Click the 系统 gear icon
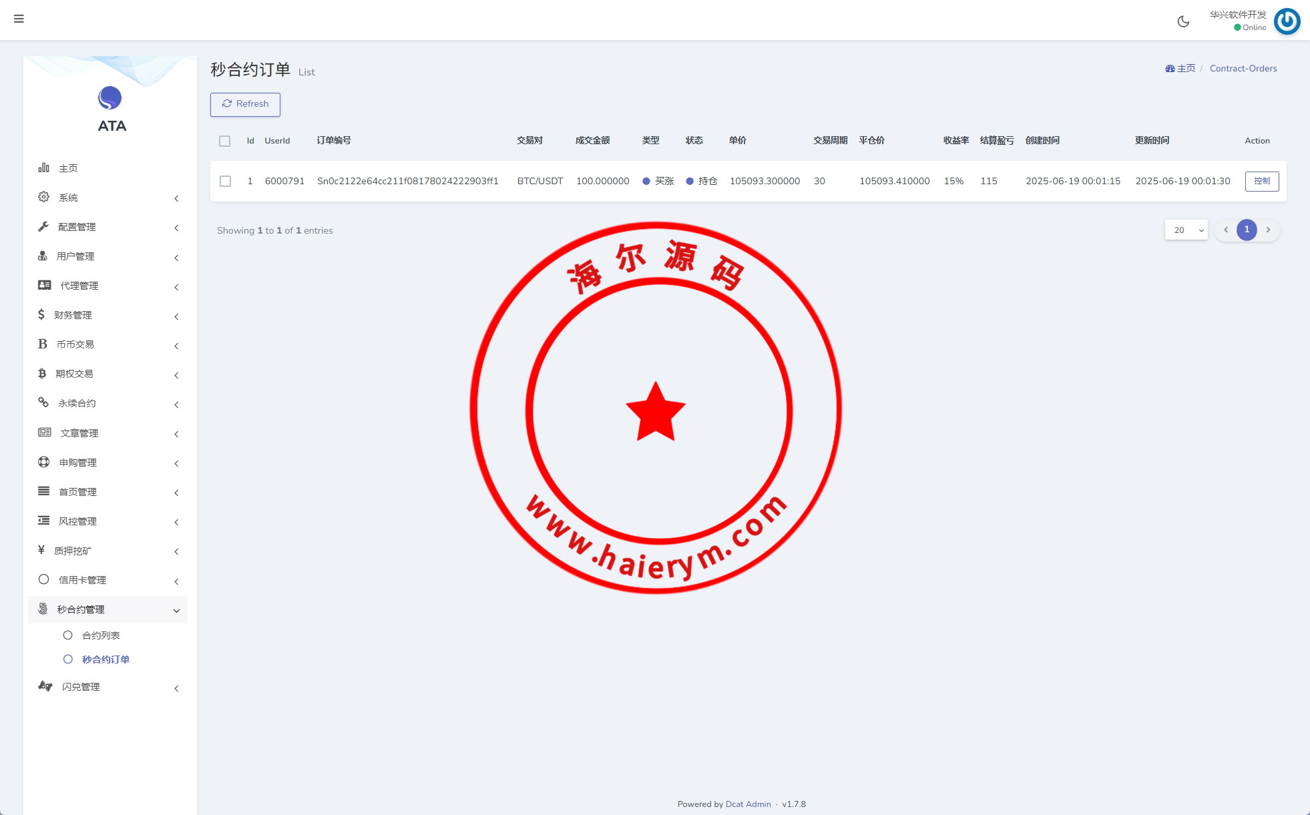1310x815 pixels. [43, 197]
